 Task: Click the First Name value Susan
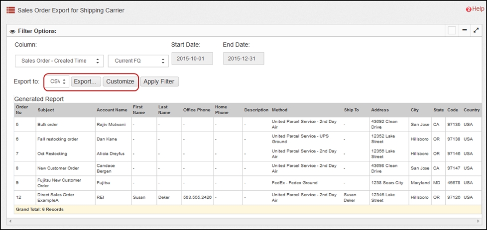138,197
